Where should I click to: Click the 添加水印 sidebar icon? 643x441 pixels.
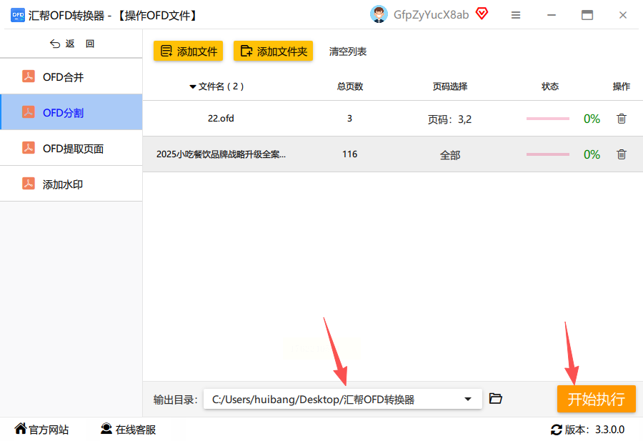tap(29, 184)
